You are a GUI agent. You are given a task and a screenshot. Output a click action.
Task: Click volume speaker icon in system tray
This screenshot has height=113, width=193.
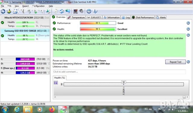173,109
